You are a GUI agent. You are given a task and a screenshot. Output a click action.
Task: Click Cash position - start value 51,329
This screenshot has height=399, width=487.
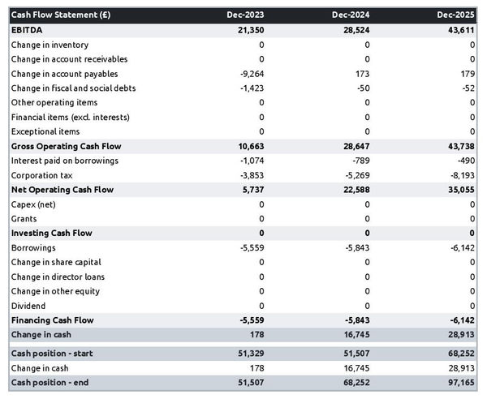(x=250, y=354)
